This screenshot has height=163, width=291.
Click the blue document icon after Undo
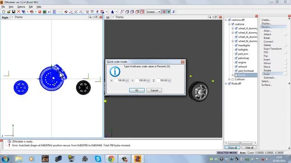[x=55, y=12]
